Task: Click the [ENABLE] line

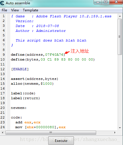Action: coord(20,69)
